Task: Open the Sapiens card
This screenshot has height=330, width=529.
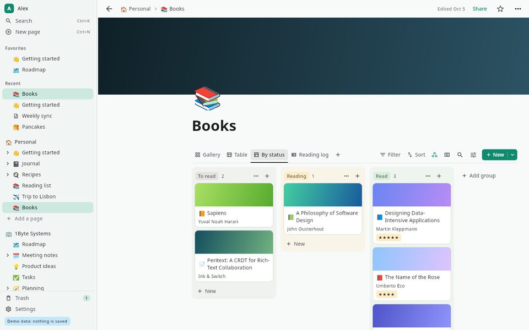Action: 234,205
